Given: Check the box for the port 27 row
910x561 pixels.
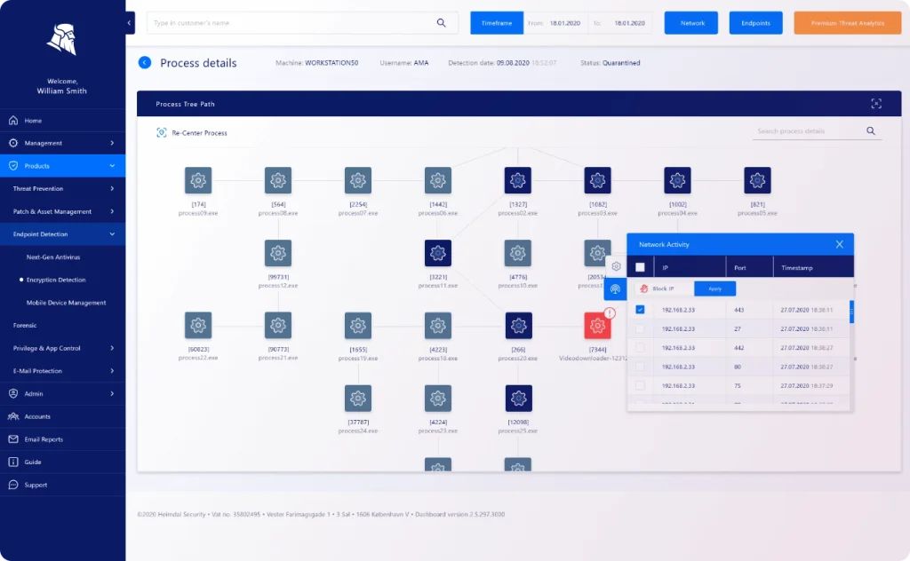Looking at the screenshot, I should 640,328.
